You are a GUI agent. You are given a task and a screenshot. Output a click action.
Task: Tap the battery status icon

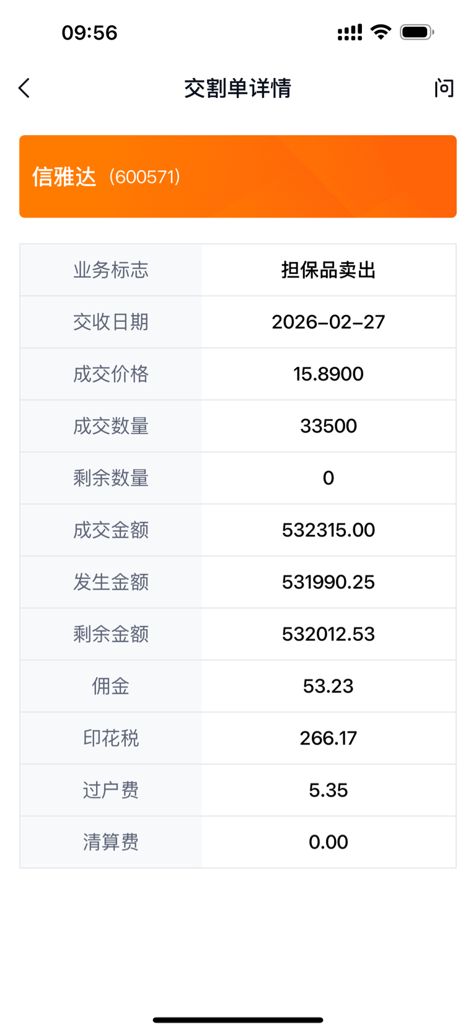(x=416, y=32)
